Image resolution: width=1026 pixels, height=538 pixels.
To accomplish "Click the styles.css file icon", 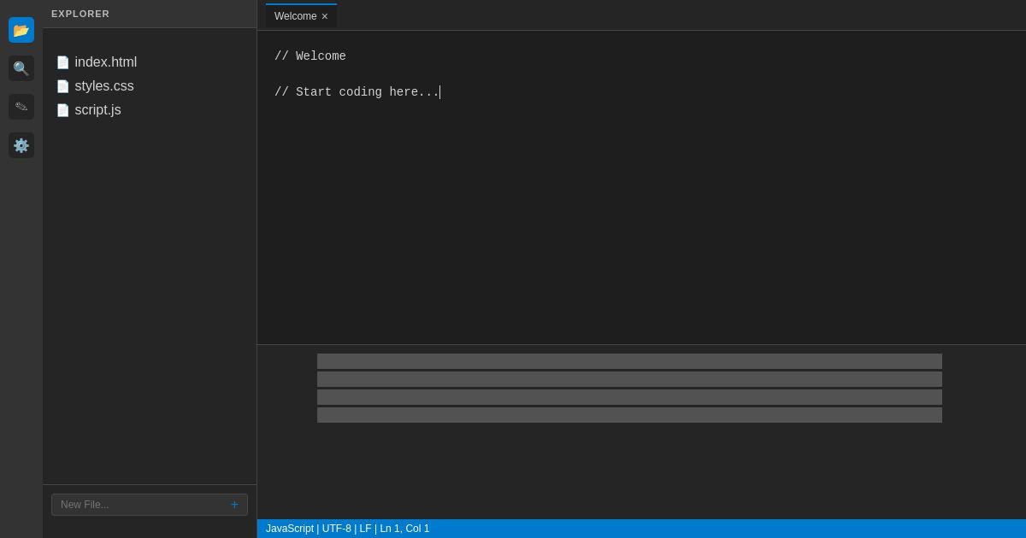I will pyautogui.click(x=63, y=86).
